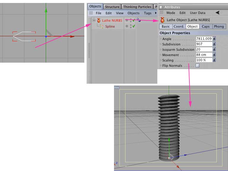Screen dimensions: 228x171
Task: Click the Objects panel side grip handle
Action: pos(89,50)
